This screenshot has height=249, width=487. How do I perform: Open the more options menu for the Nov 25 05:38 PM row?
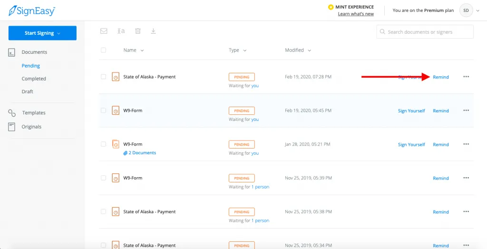coord(466,212)
